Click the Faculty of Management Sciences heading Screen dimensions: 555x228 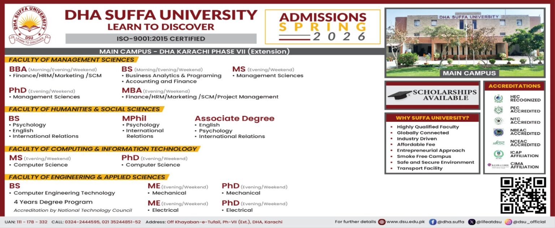[x=72, y=60]
